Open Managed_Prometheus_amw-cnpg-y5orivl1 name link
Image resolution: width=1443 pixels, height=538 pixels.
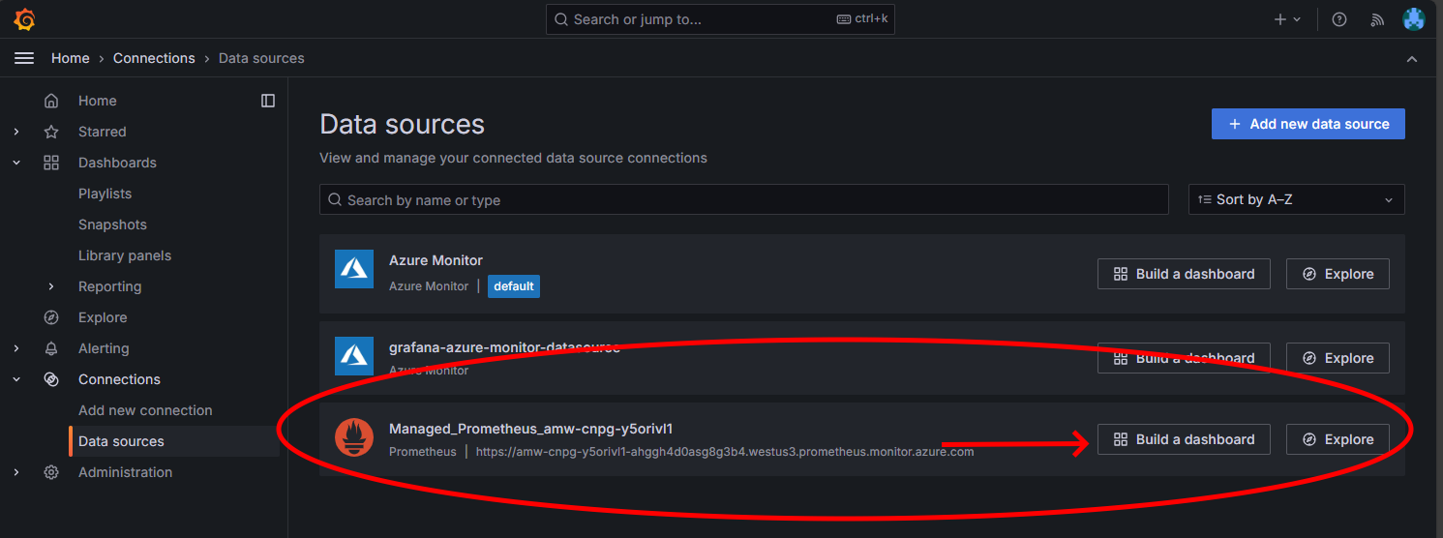pyautogui.click(x=530, y=429)
